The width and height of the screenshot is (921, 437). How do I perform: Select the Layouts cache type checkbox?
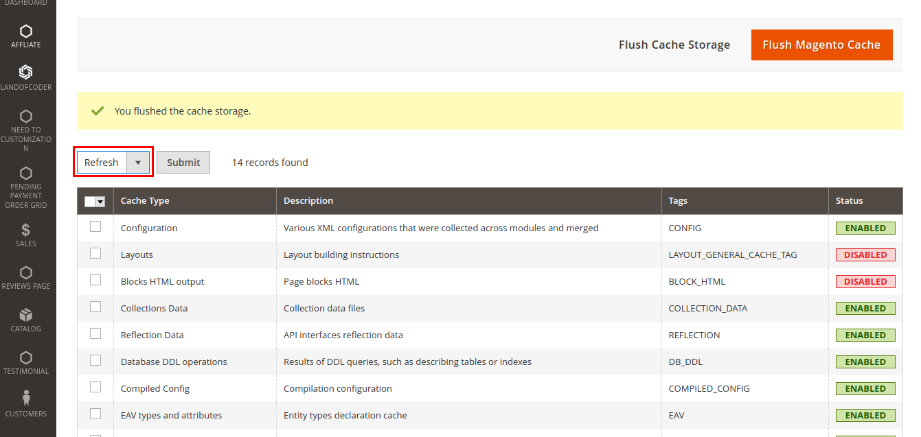pyautogui.click(x=95, y=254)
